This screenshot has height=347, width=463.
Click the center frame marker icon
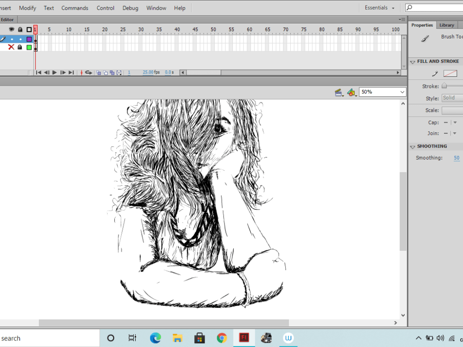(81, 73)
